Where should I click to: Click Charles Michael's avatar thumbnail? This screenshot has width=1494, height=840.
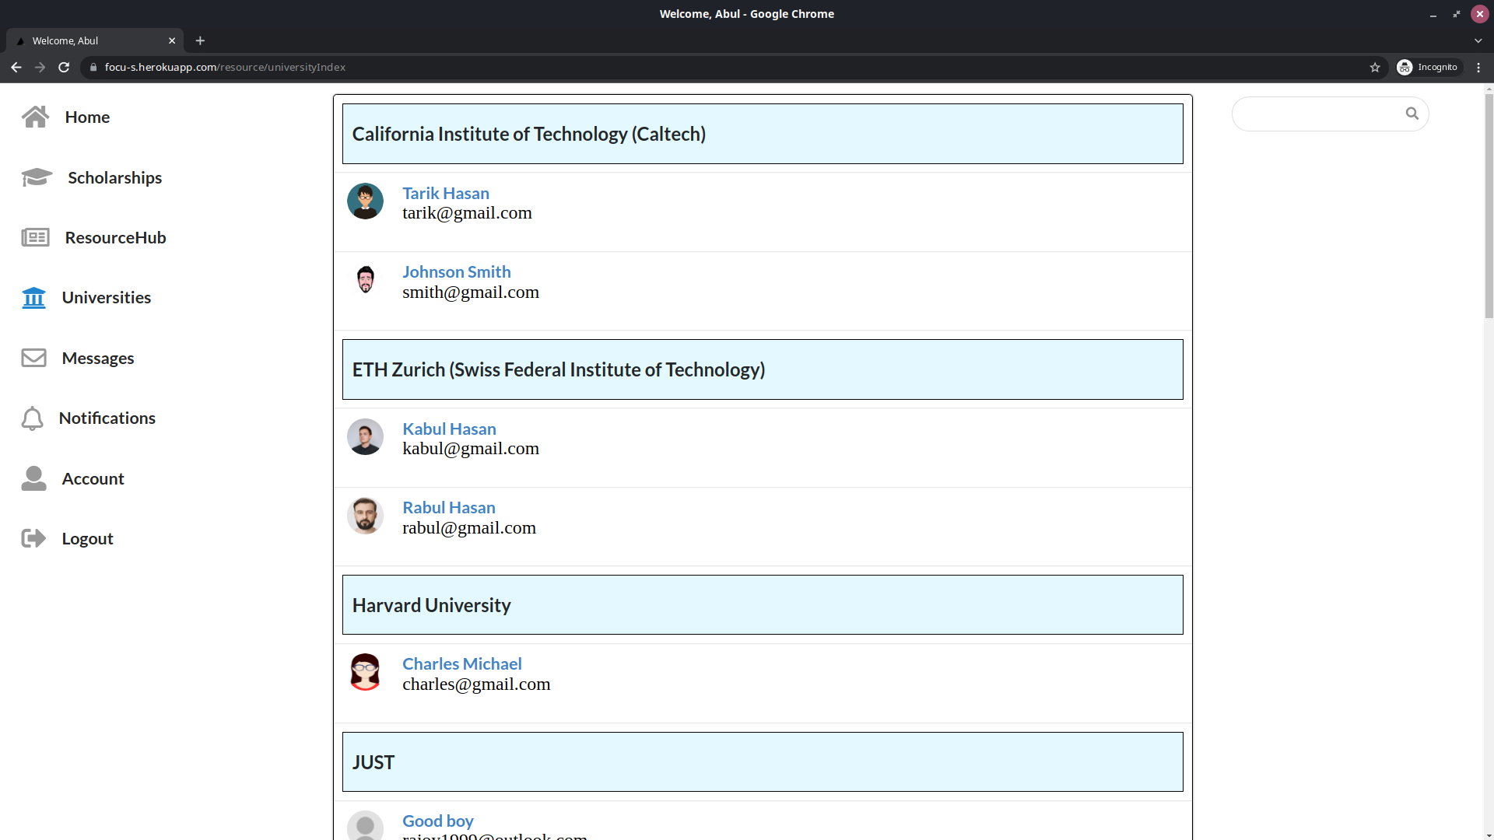point(365,672)
